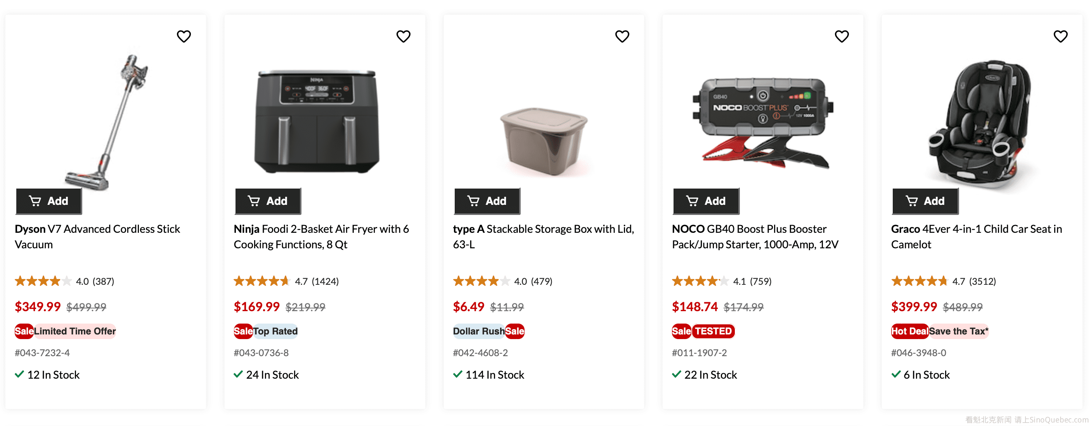
Task: Click Add for type A storage box
Action: 487,201
